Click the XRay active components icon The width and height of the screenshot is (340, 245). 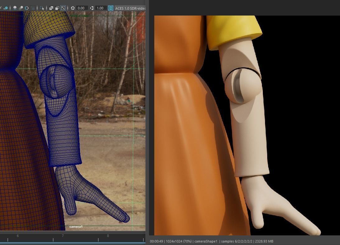coord(57,8)
